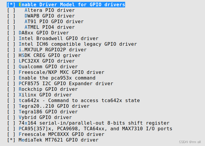Enable the Freescale/NXP MXC GPIO driver checkbox
The image size is (205, 146).
click(x=11, y=72)
